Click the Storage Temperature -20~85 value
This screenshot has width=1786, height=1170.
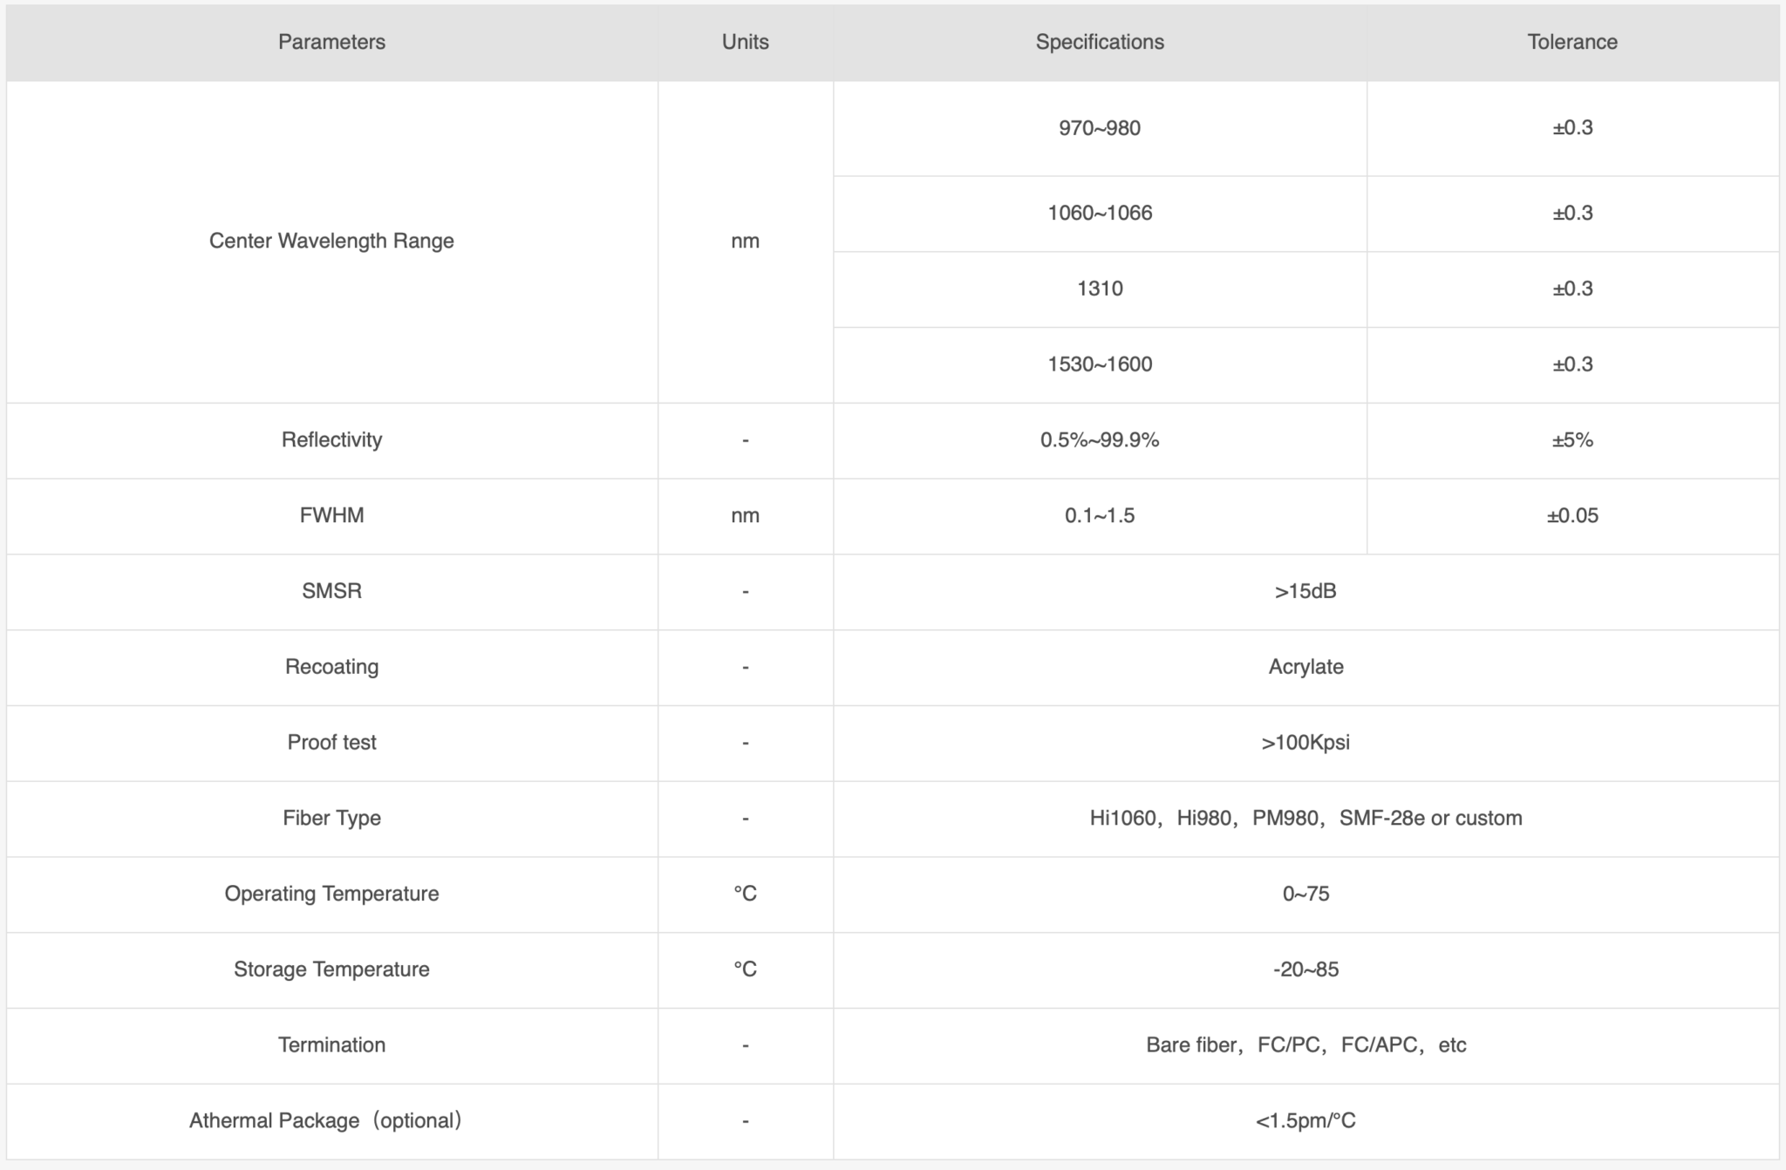click(1305, 969)
